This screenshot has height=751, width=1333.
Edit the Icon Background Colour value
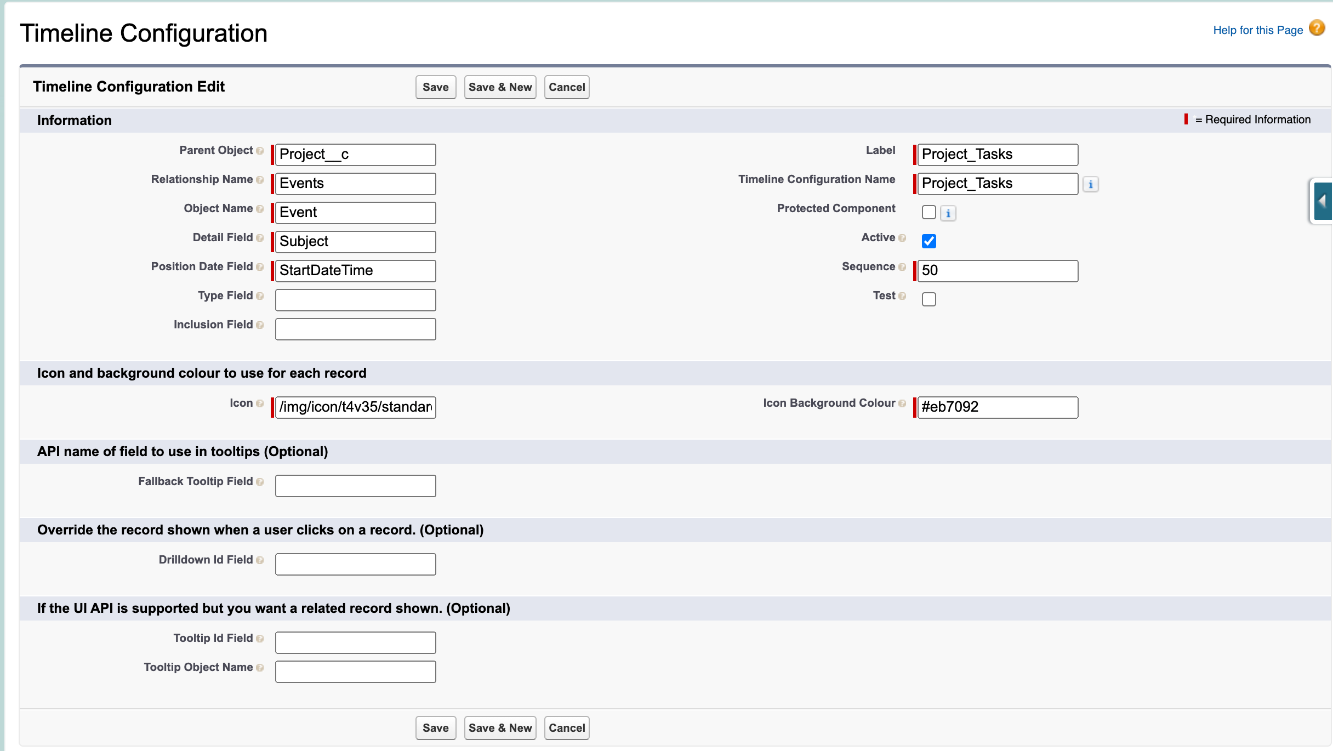[996, 407]
